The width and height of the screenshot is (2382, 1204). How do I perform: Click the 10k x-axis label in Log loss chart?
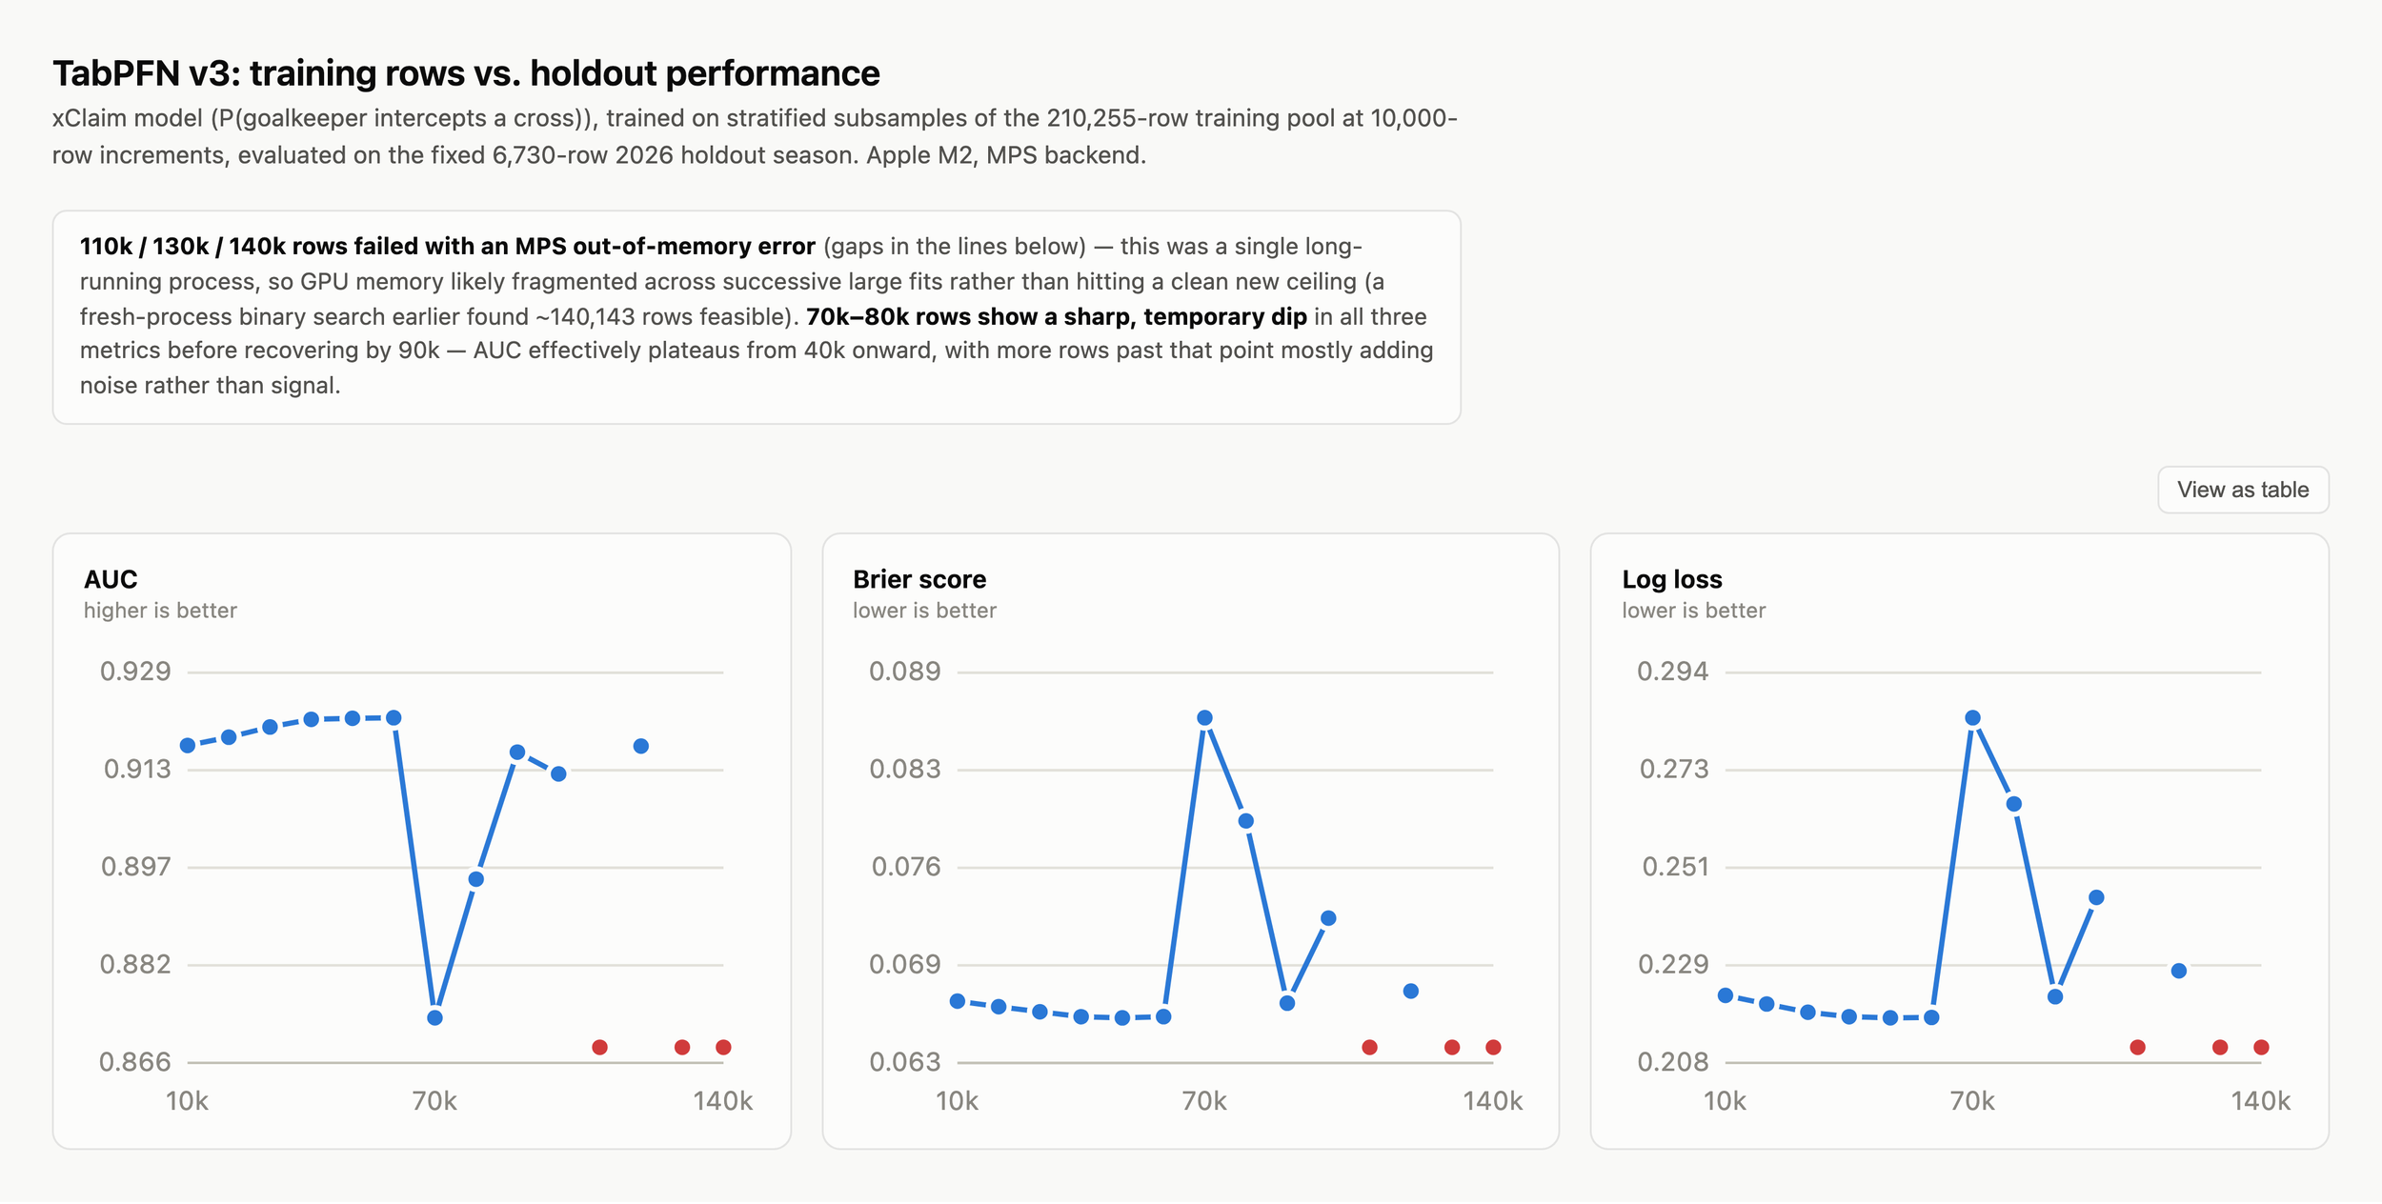click(1725, 1101)
